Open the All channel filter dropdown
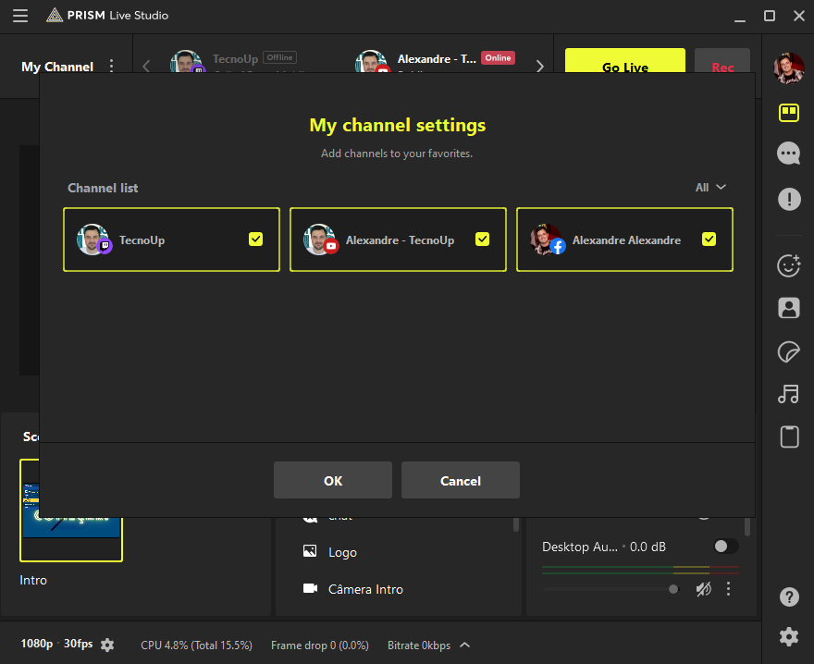Viewport: 814px width, 664px height. point(710,188)
